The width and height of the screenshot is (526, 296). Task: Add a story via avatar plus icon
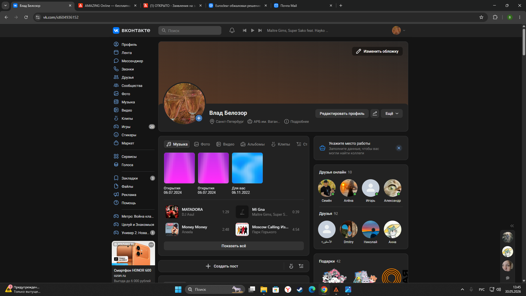[199, 118]
